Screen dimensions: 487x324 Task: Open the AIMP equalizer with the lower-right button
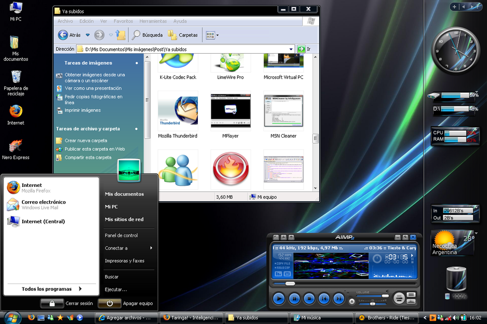click(x=411, y=301)
